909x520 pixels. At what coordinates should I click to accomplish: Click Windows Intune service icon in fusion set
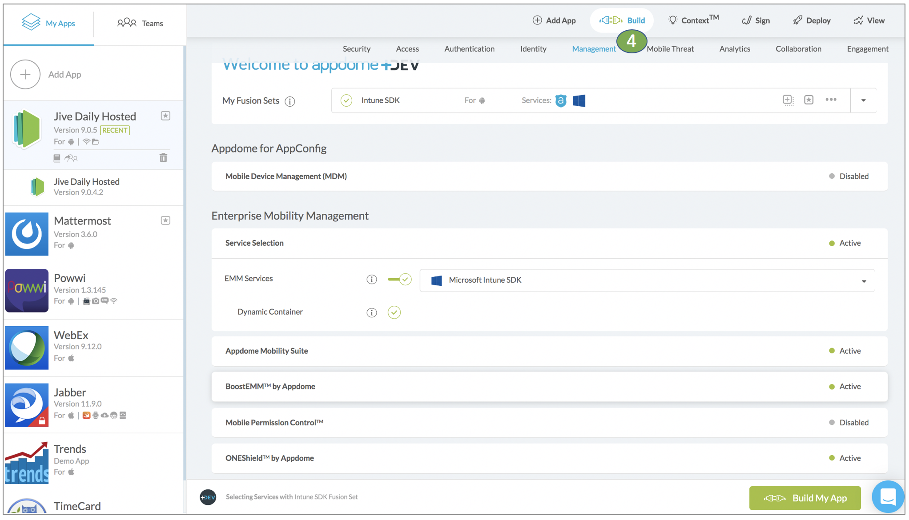coord(579,100)
